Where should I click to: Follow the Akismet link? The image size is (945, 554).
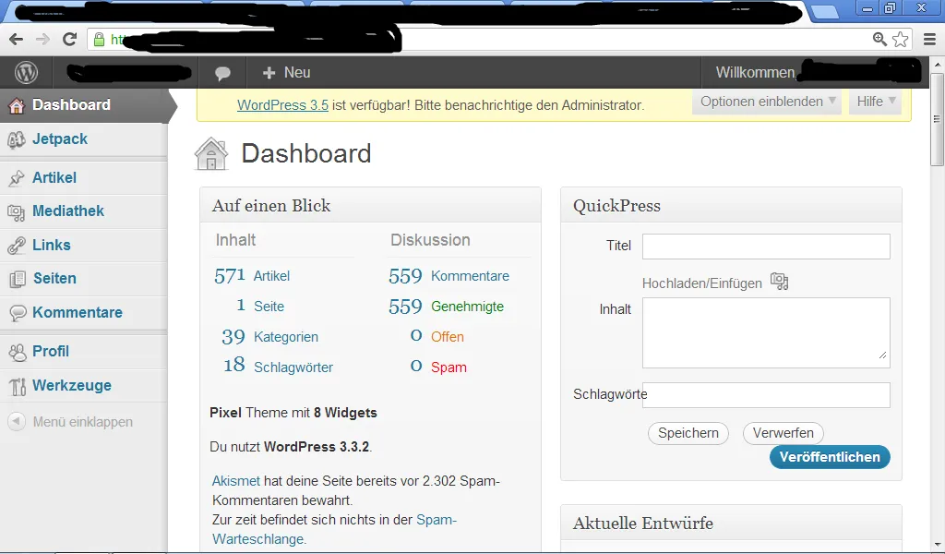pos(235,481)
